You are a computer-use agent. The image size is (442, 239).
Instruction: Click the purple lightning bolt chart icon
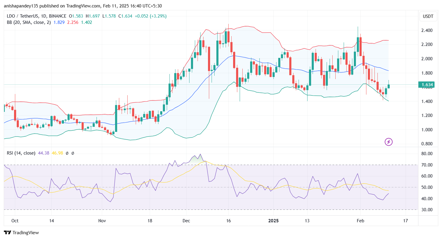point(388,142)
